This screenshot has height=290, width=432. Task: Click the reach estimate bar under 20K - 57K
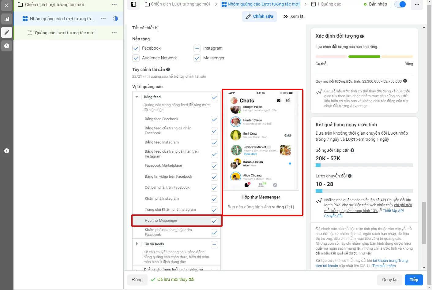(x=364, y=165)
